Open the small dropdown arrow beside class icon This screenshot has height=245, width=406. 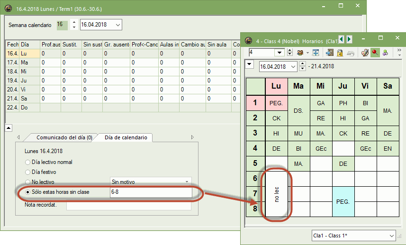(x=307, y=53)
